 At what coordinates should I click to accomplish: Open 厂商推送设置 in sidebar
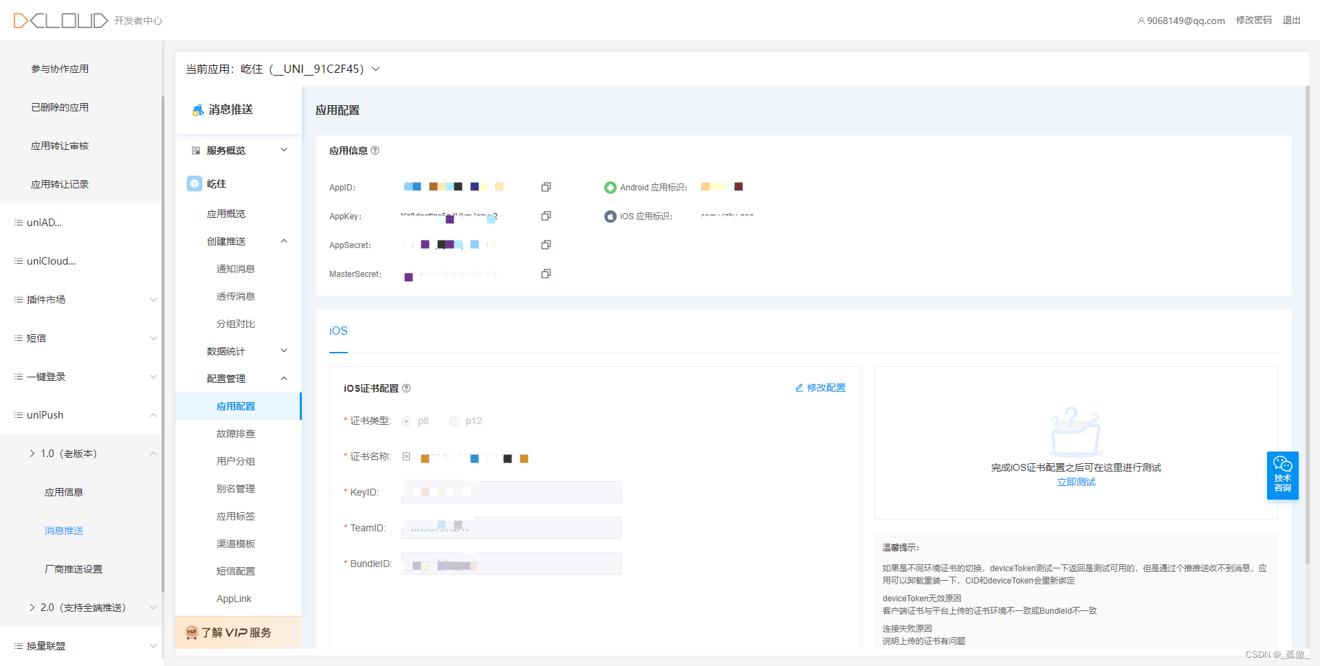tap(74, 569)
